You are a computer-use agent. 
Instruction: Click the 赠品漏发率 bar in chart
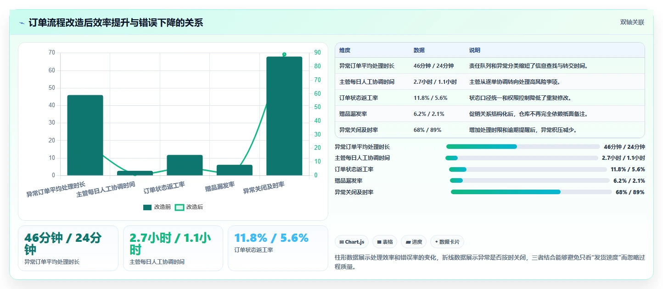pos(235,170)
